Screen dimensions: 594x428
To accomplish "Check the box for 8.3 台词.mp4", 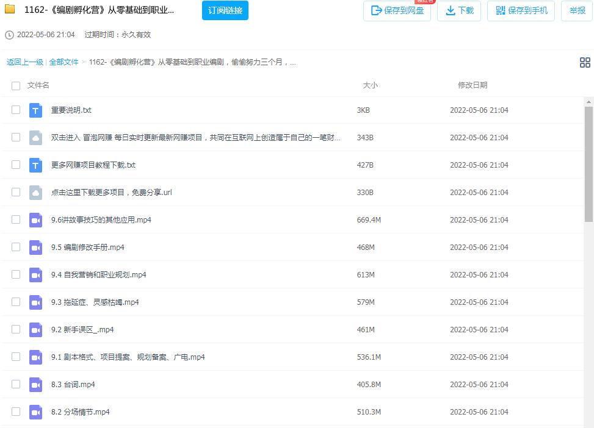I will point(16,384).
